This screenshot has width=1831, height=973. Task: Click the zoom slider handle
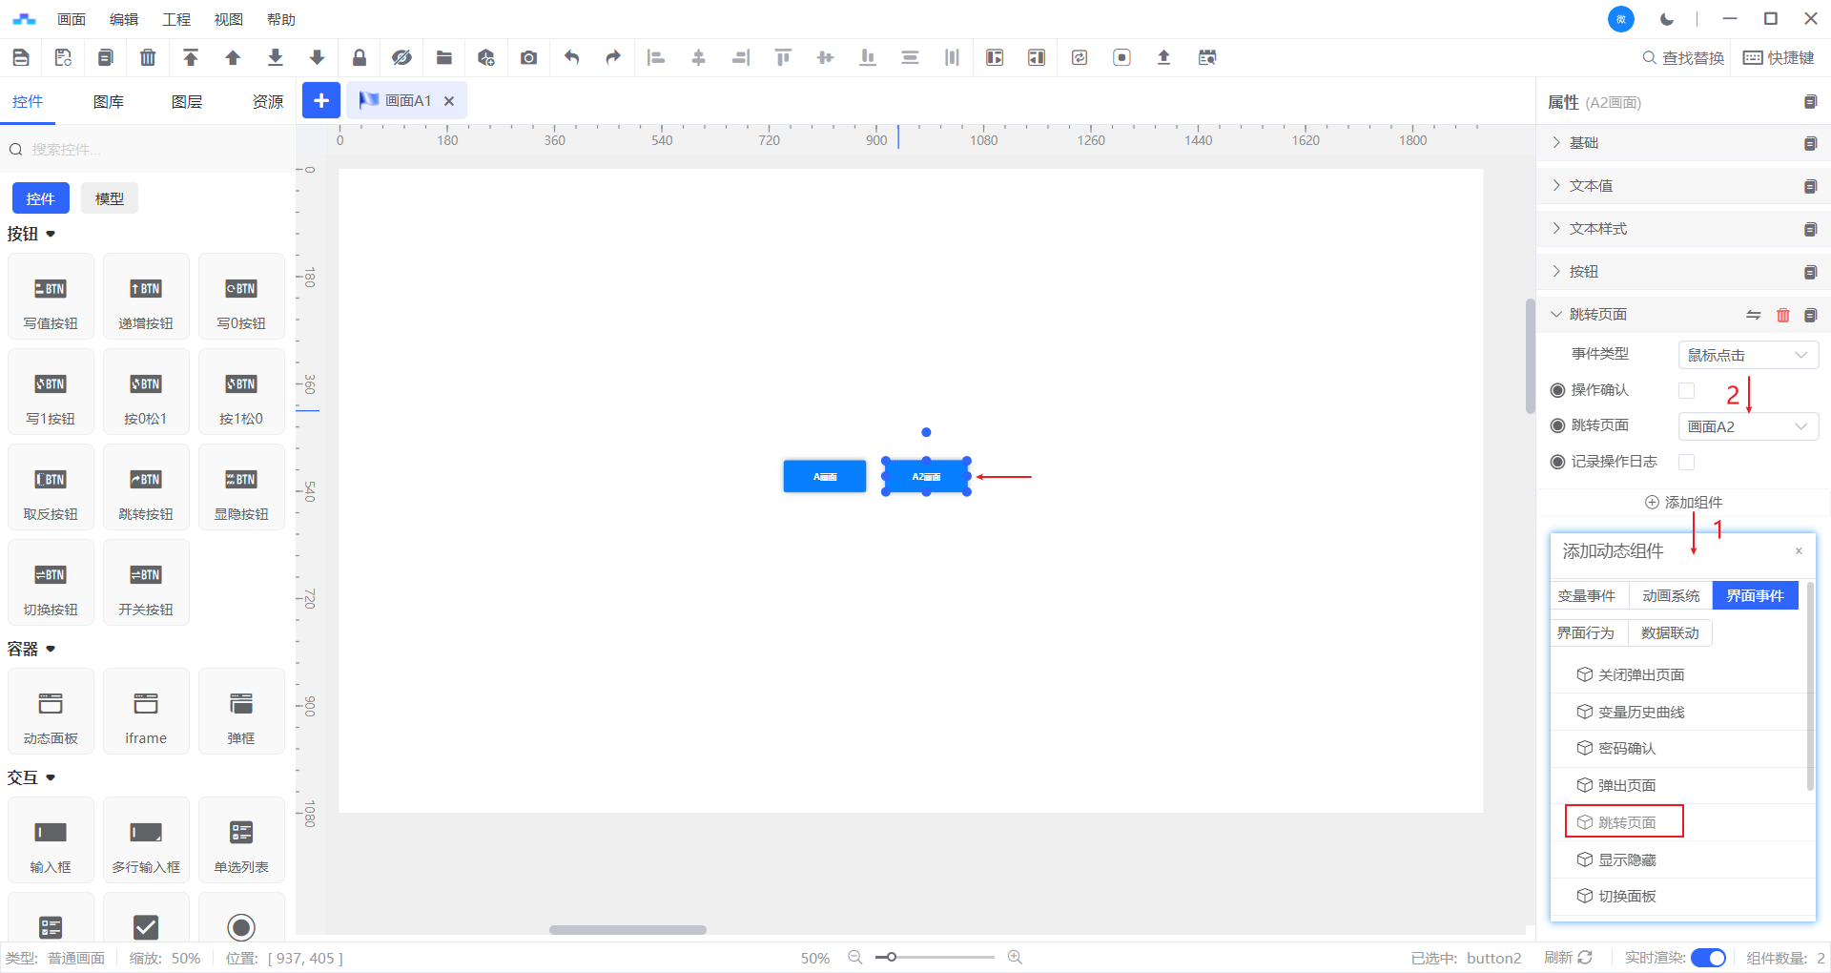tap(891, 957)
